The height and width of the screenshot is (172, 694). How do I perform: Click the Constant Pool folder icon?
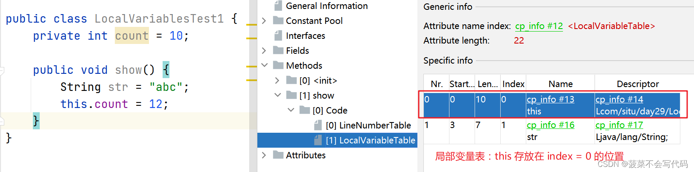click(x=278, y=20)
